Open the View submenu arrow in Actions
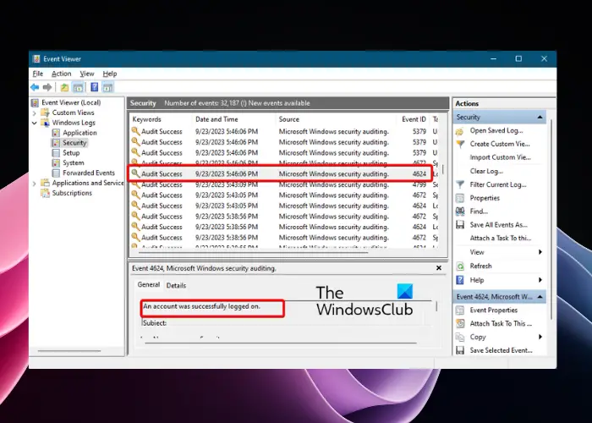 coord(540,252)
